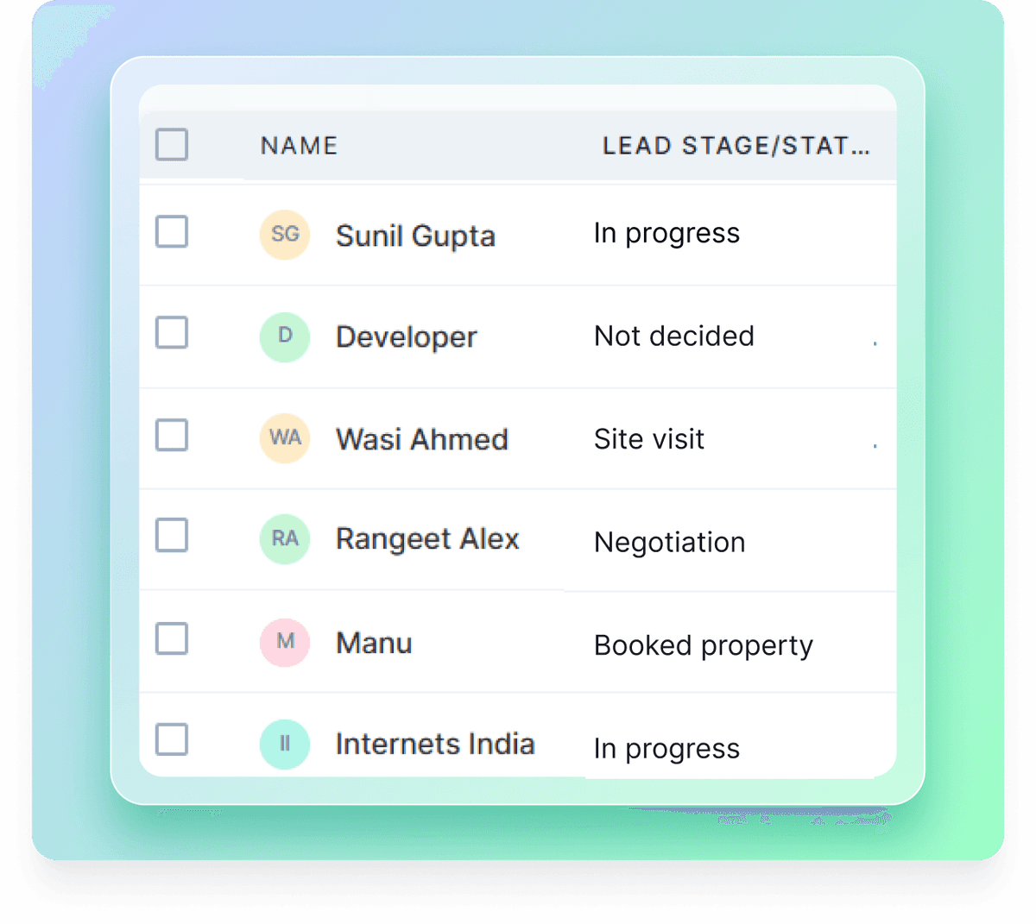
Task: Select the Negotiation status for Rangeet Alex
Action: (670, 542)
